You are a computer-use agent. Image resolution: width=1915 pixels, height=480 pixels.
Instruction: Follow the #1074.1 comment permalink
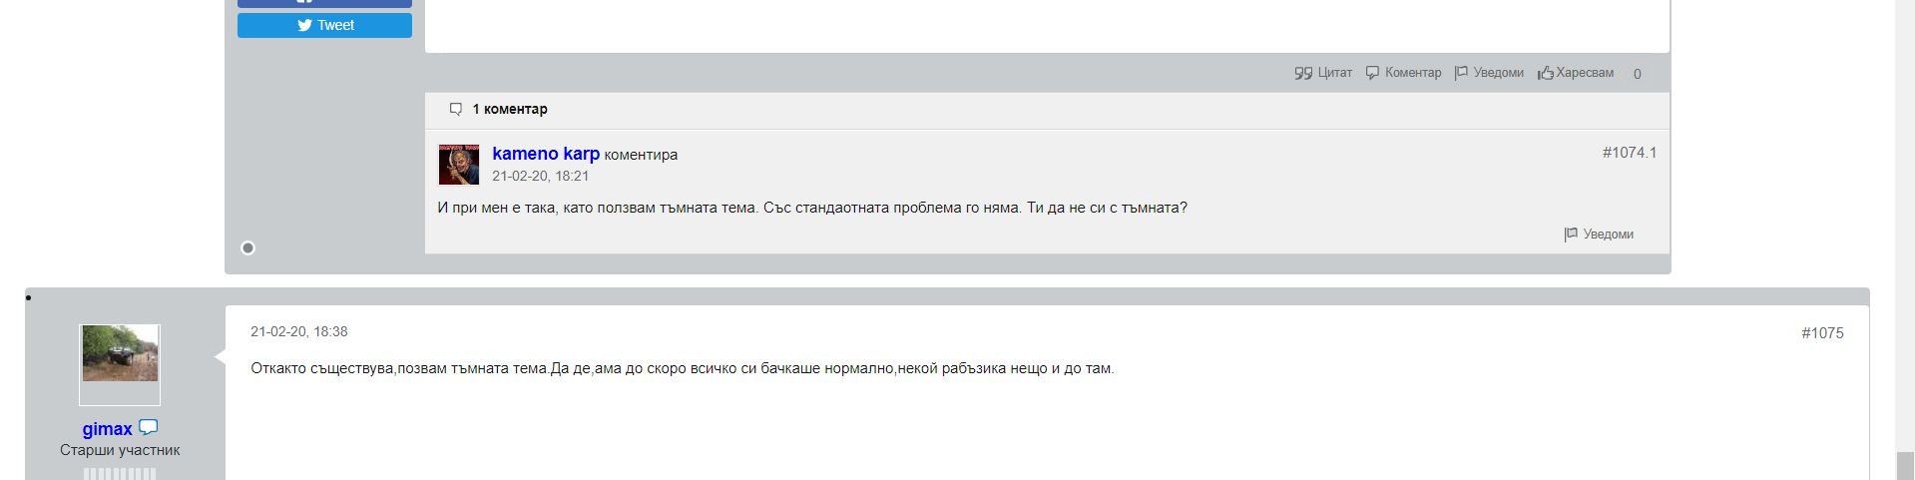[1629, 153]
